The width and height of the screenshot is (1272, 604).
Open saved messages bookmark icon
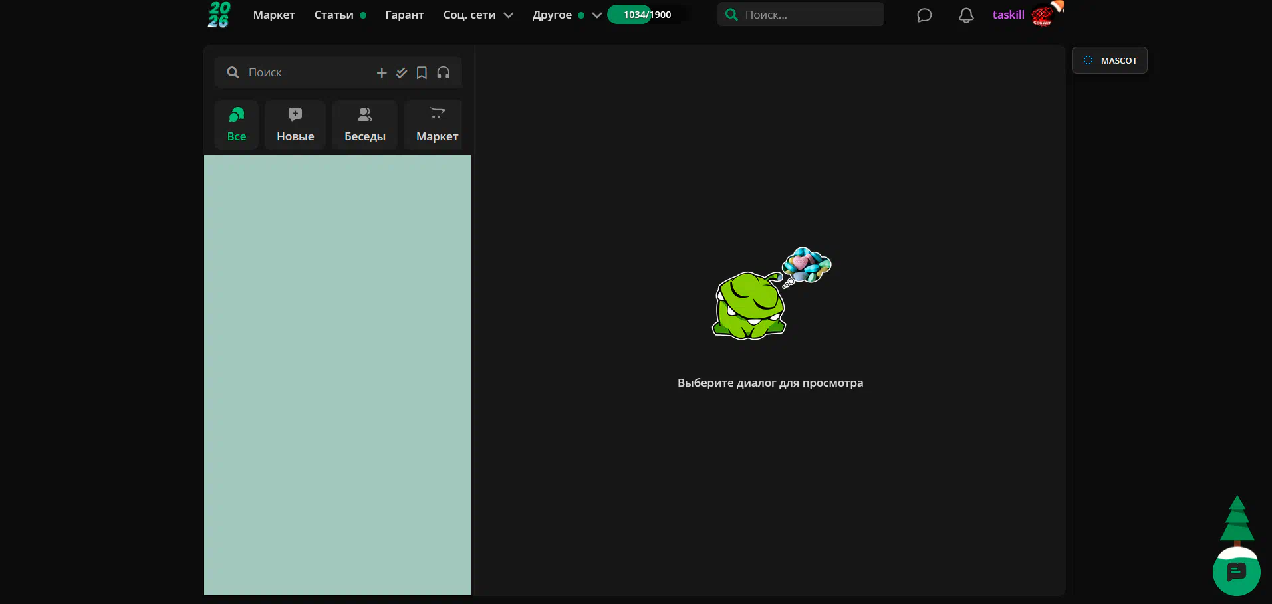pyautogui.click(x=422, y=73)
